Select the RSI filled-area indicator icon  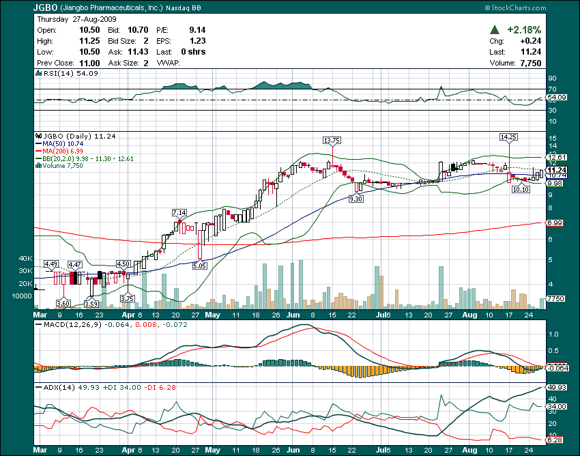[39, 73]
